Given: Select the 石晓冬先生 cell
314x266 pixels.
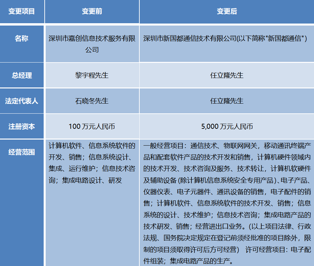Looking at the screenshot, I should 92,101.
